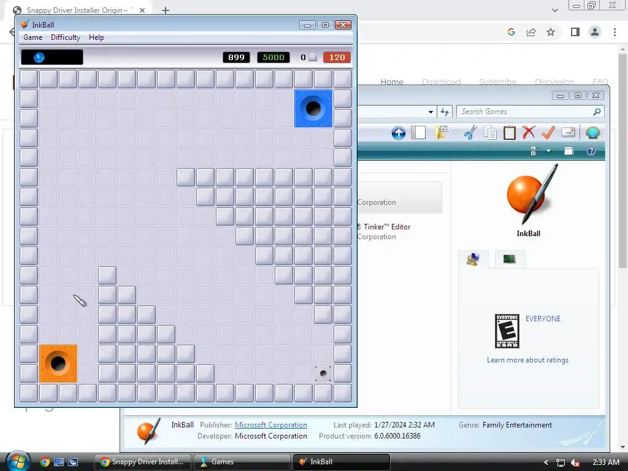Click the Google G icon in Chrome's bar
The width and height of the screenshot is (628, 471).
[x=511, y=32]
